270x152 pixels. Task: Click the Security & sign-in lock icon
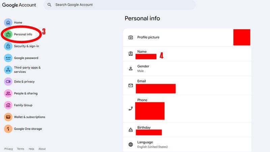[x=8, y=46]
